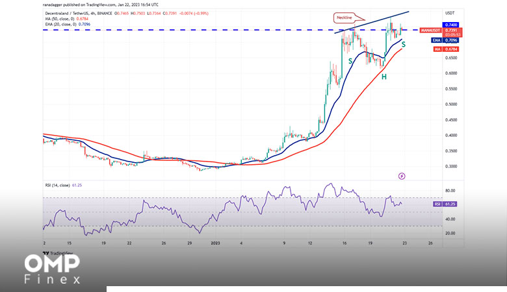Click the -0.0074 (-0.99%) change value

tap(193, 14)
